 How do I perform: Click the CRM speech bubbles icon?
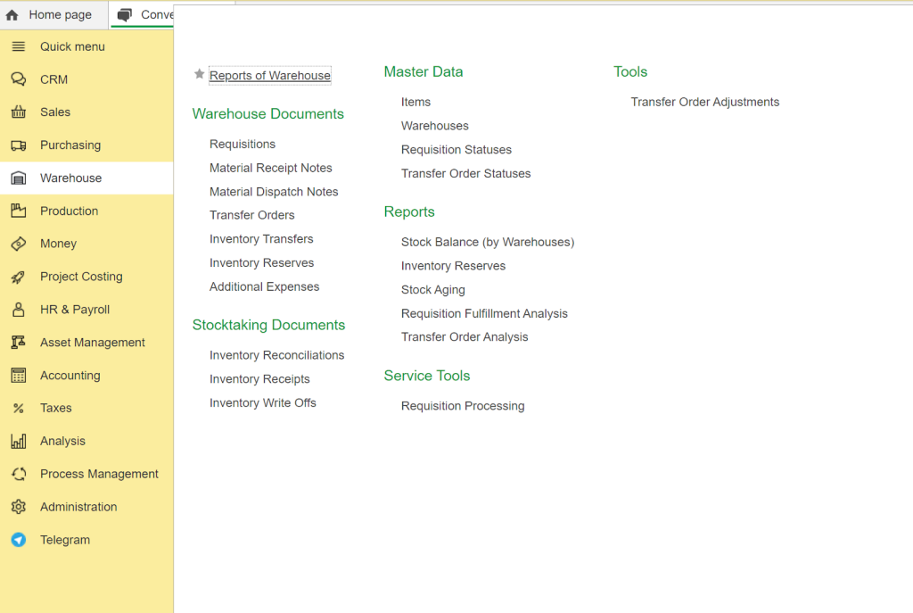point(19,79)
